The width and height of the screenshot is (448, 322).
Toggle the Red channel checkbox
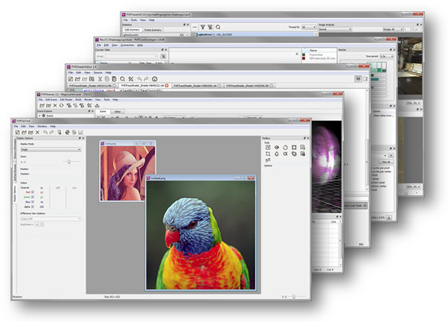[33, 192]
